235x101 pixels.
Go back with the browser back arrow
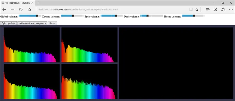click(x=4, y=10)
